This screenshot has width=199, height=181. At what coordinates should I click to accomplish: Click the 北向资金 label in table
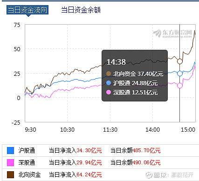pos(29,174)
